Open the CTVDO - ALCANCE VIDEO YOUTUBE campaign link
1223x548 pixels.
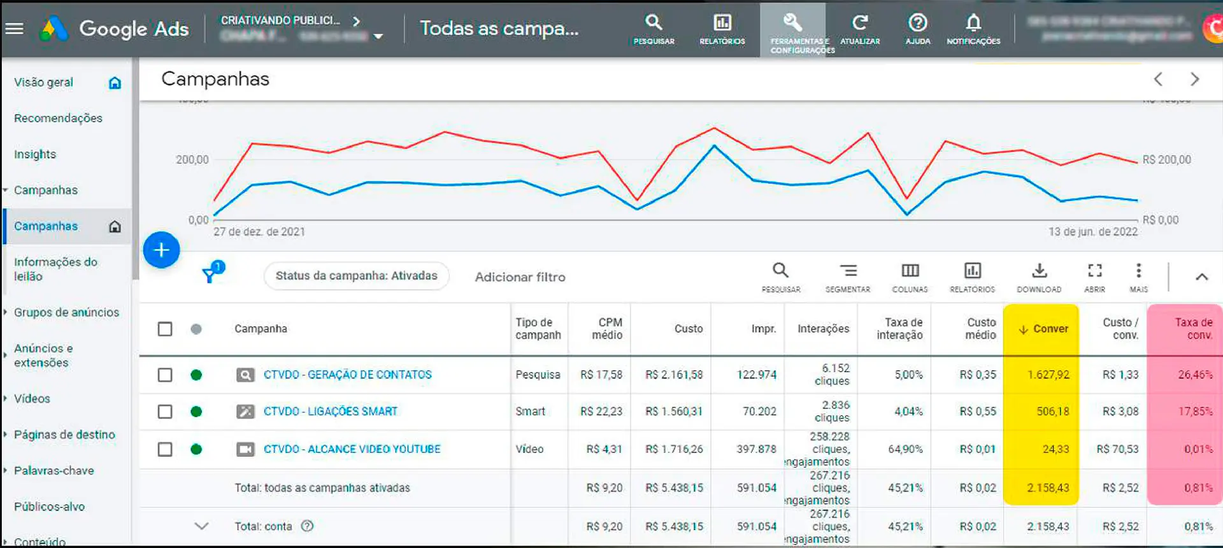click(x=352, y=449)
